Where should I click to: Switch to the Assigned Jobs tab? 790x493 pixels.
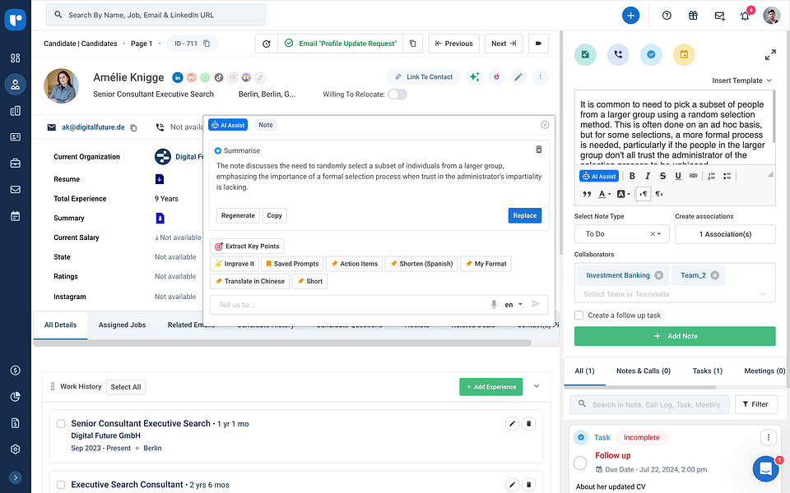tap(122, 325)
